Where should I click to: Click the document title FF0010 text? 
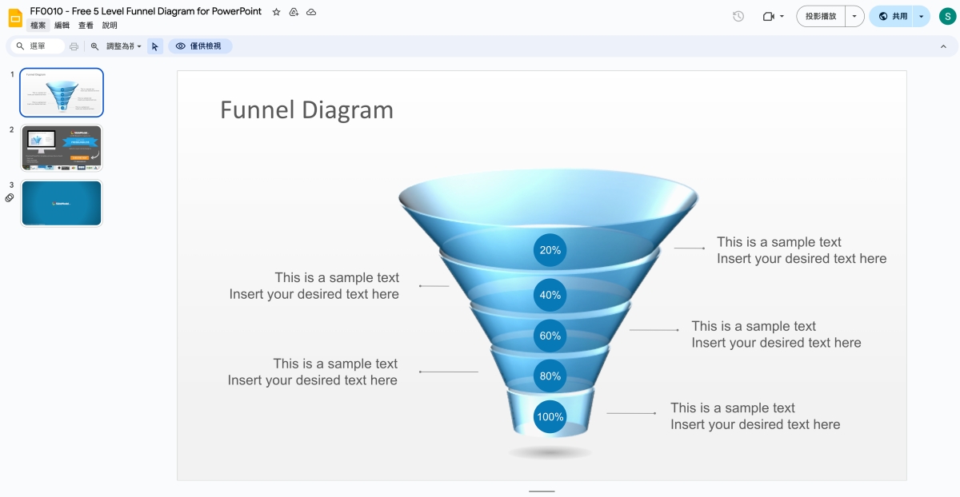[146, 11]
